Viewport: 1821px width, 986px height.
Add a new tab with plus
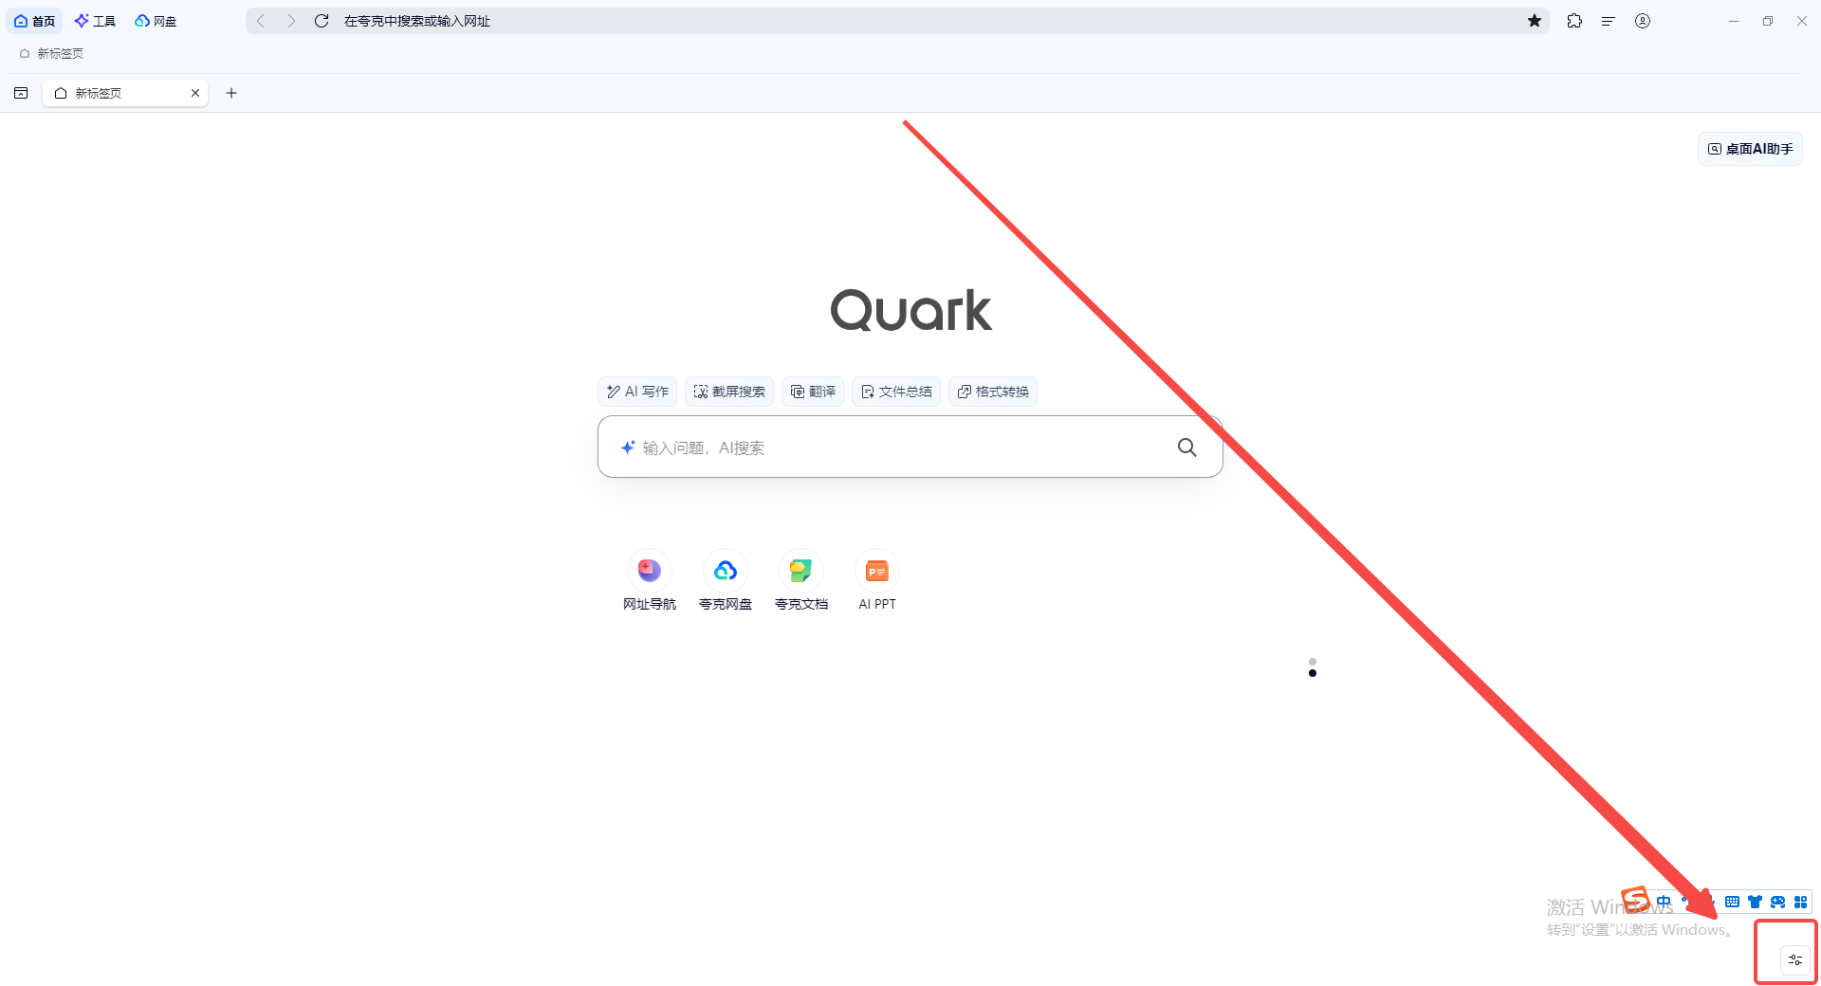pos(231,93)
